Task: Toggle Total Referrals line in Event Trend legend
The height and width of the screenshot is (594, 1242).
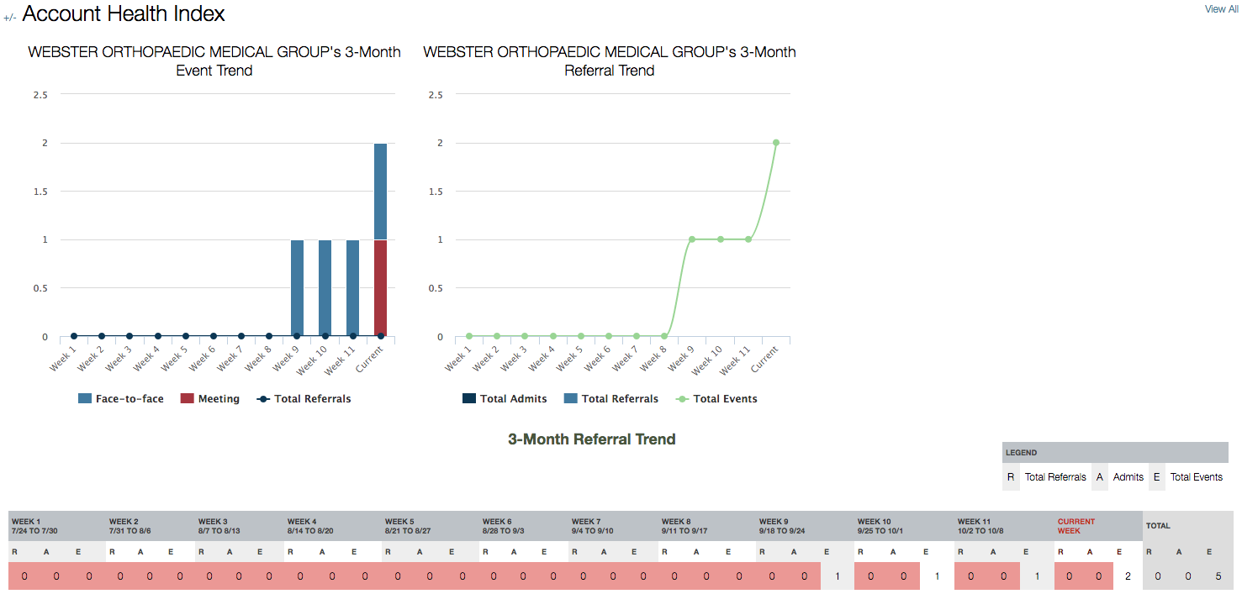Action: (304, 399)
